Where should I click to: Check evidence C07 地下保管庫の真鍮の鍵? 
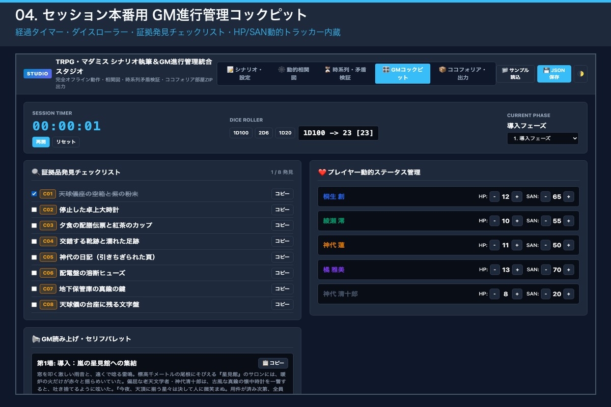(x=34, y=289)
